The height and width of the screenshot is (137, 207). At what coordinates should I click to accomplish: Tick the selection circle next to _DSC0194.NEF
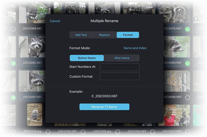click(x=153, y=132)
